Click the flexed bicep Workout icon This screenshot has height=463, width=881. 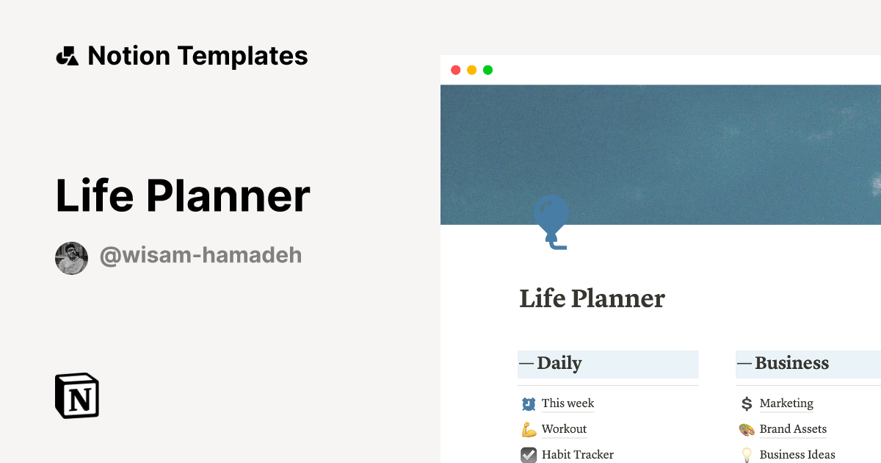pyautogui.click(x=529, y=429)
